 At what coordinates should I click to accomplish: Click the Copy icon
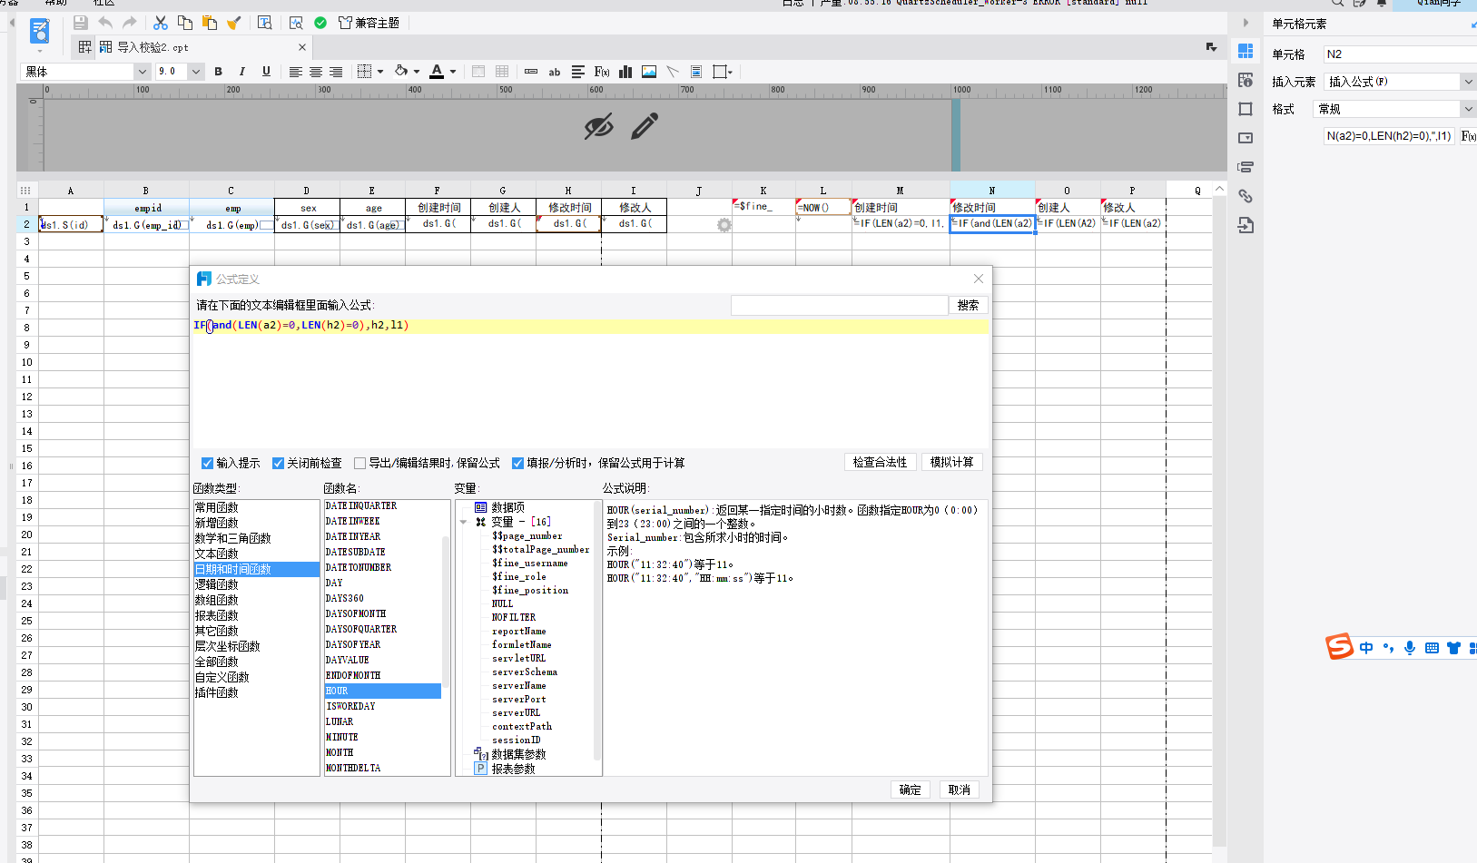click(x=185, y=23)
